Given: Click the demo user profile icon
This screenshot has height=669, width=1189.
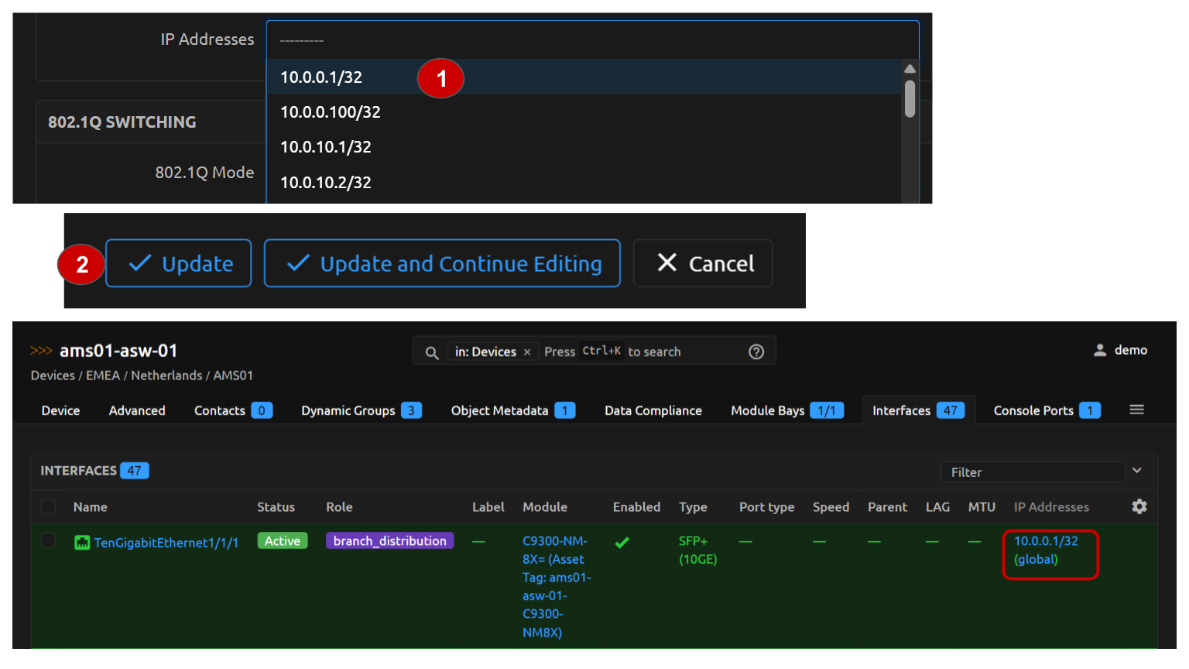Looking at the screenshot, I should (x=1099, y=350).
